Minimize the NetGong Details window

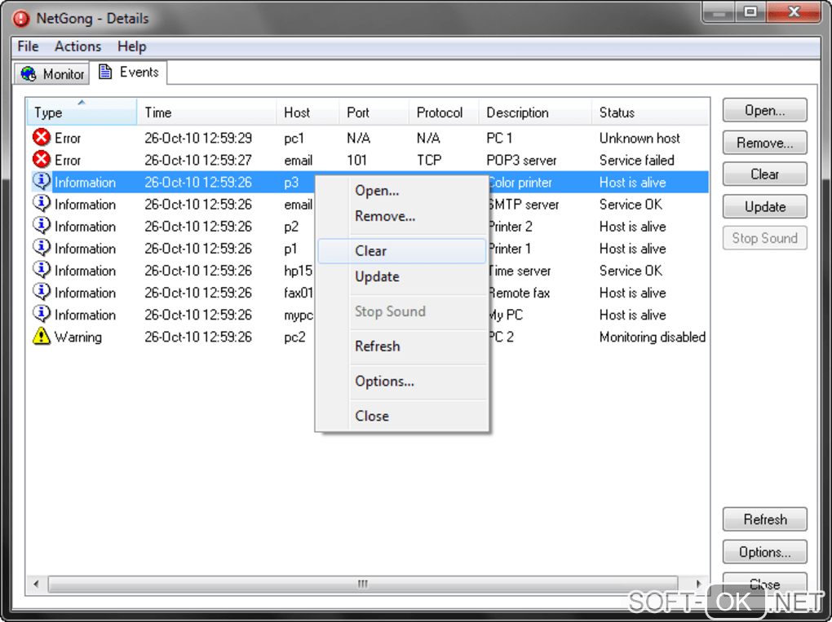(719, 13)
